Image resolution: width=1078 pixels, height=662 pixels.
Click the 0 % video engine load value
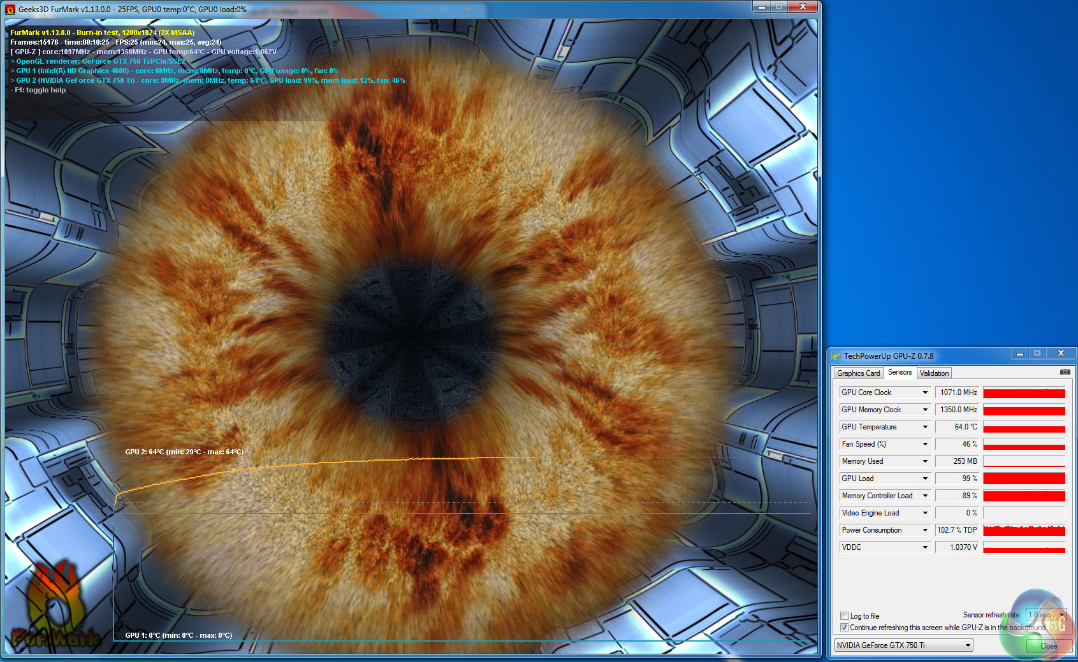tap(957, 513)
